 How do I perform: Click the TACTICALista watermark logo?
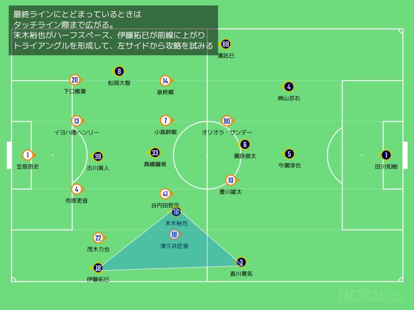coord(370,296)
